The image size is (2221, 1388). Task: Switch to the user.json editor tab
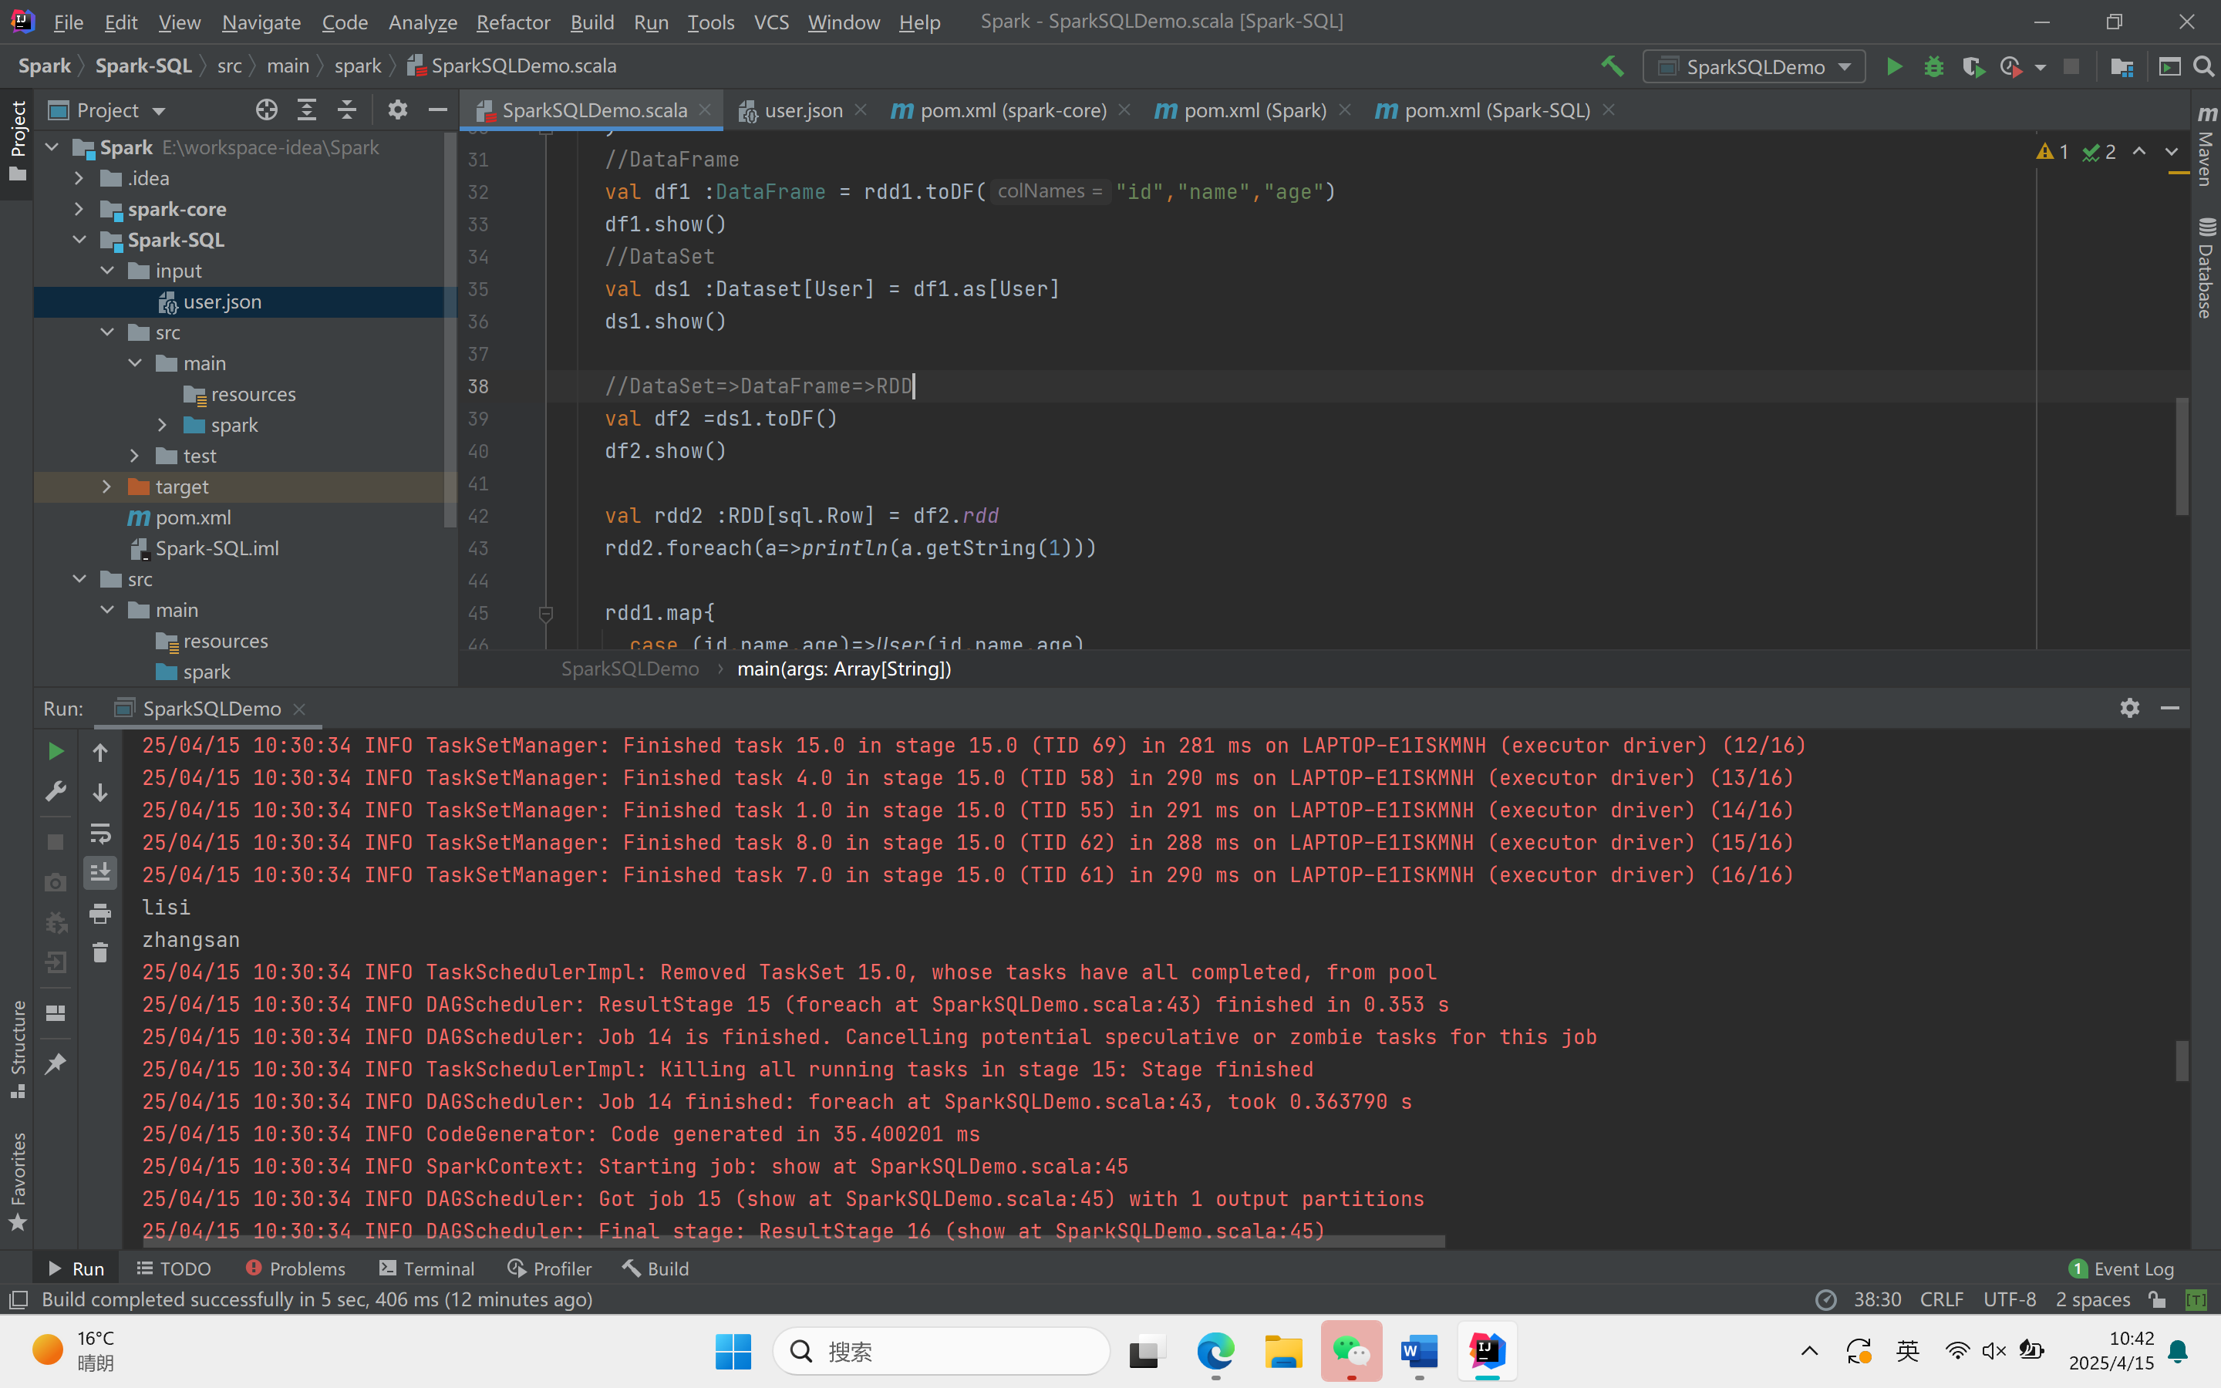click(802, 110)
